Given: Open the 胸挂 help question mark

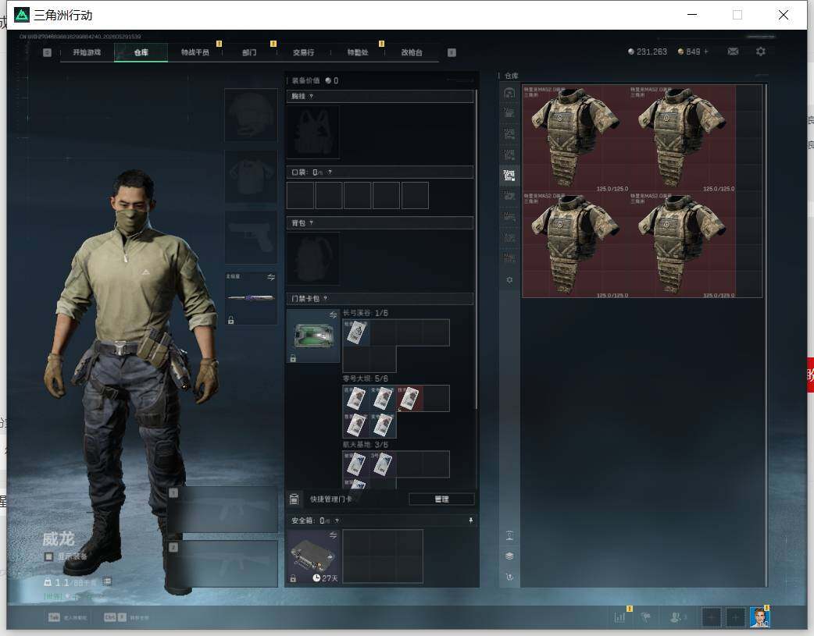Looking at the screenshot, I should tap(311, 97).
